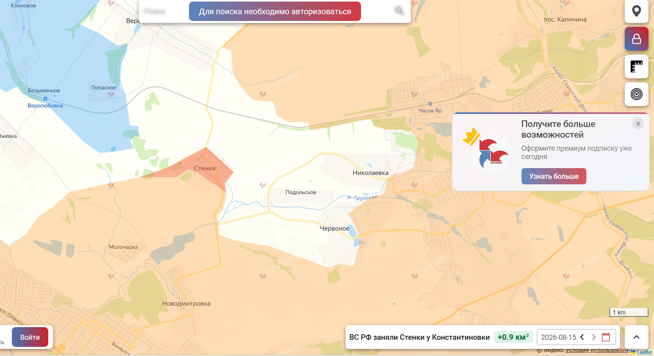The image size is (654, 356).
Task: Click the '+0.9 км²' area change badge
Action: coord(513,337)
